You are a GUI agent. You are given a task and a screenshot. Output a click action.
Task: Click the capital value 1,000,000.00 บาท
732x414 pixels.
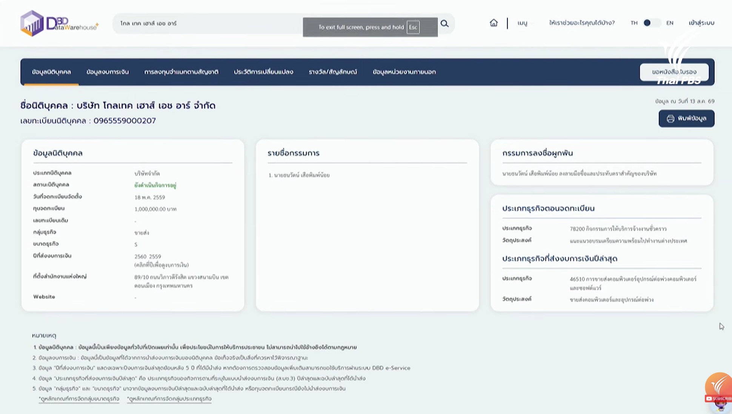(155, 209)
